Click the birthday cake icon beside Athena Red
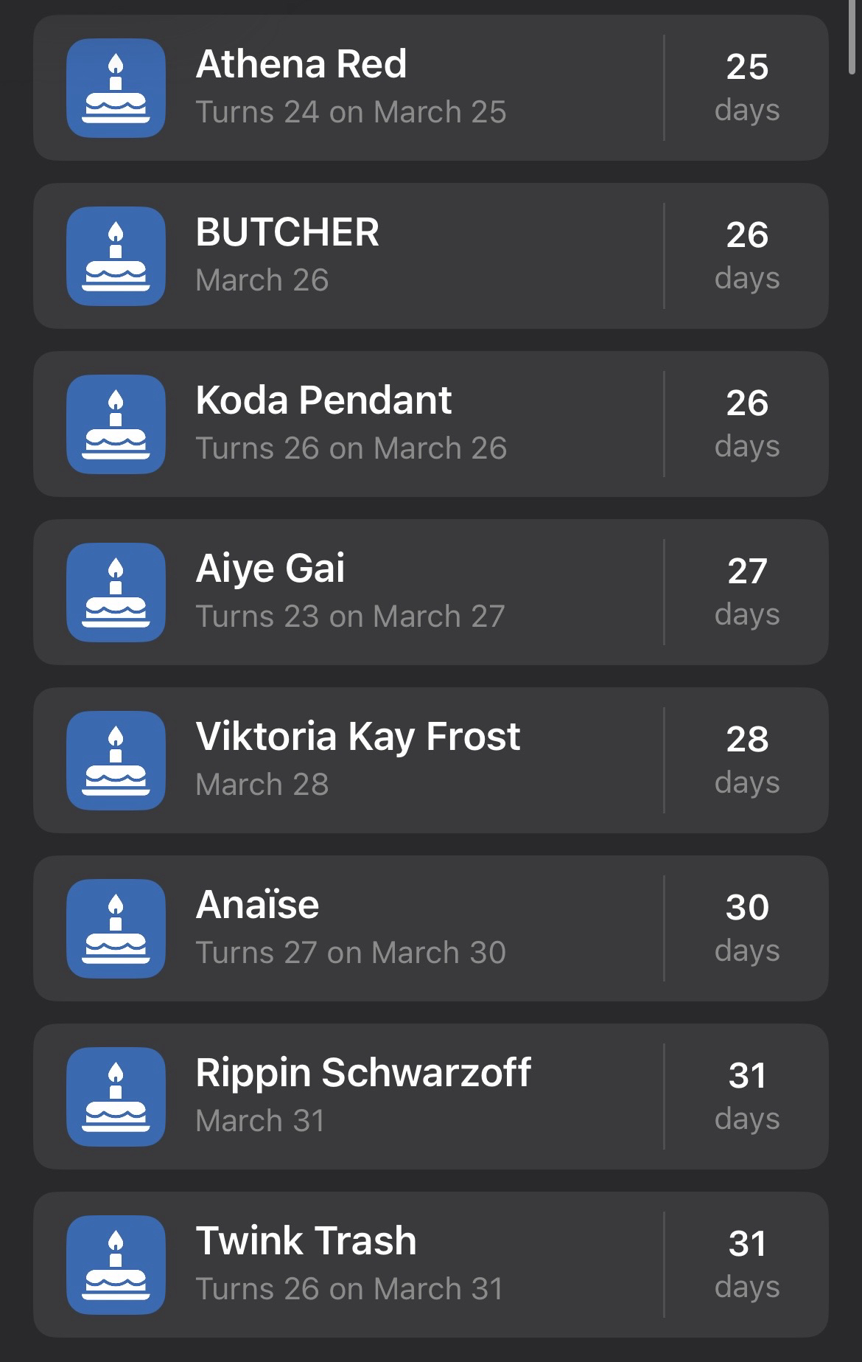Viewport: 862px width, 1362px height. click(x=116, y=88)
